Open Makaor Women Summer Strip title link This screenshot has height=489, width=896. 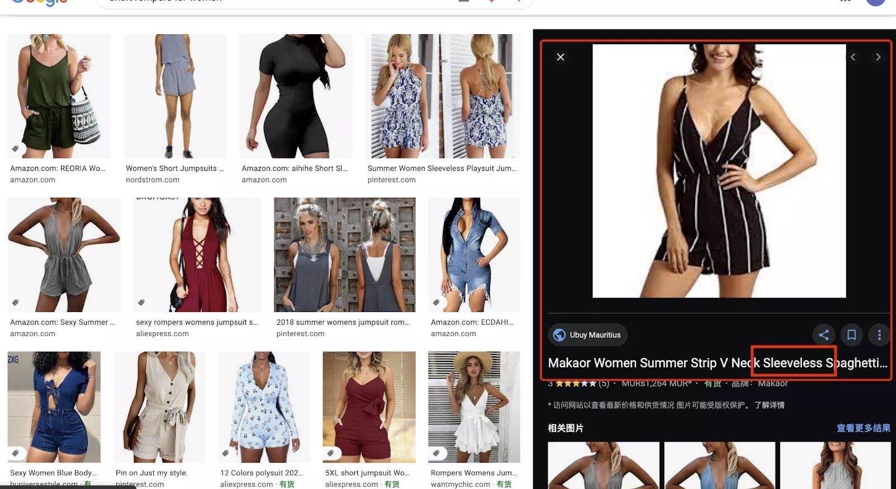[x=717, y=363]
